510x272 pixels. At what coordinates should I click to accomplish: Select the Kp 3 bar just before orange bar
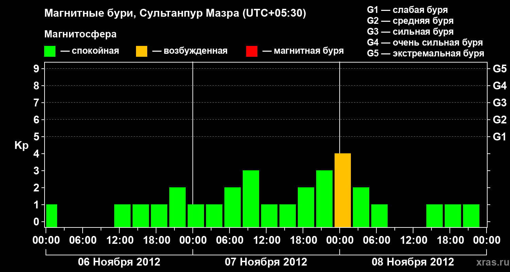coord(324,199)
